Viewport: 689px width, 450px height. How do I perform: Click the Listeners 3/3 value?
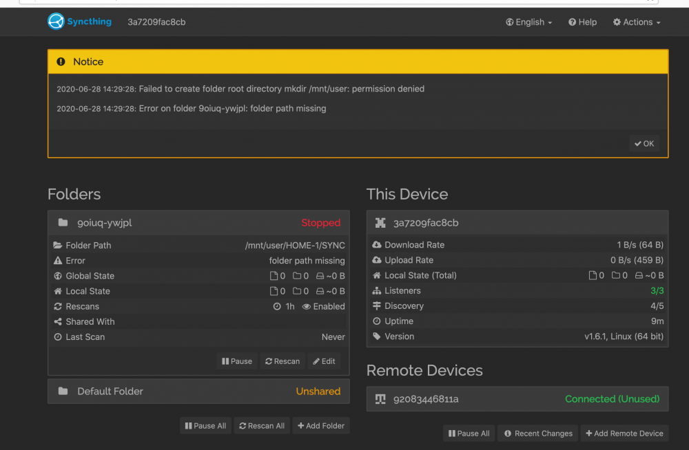[657, 290]
